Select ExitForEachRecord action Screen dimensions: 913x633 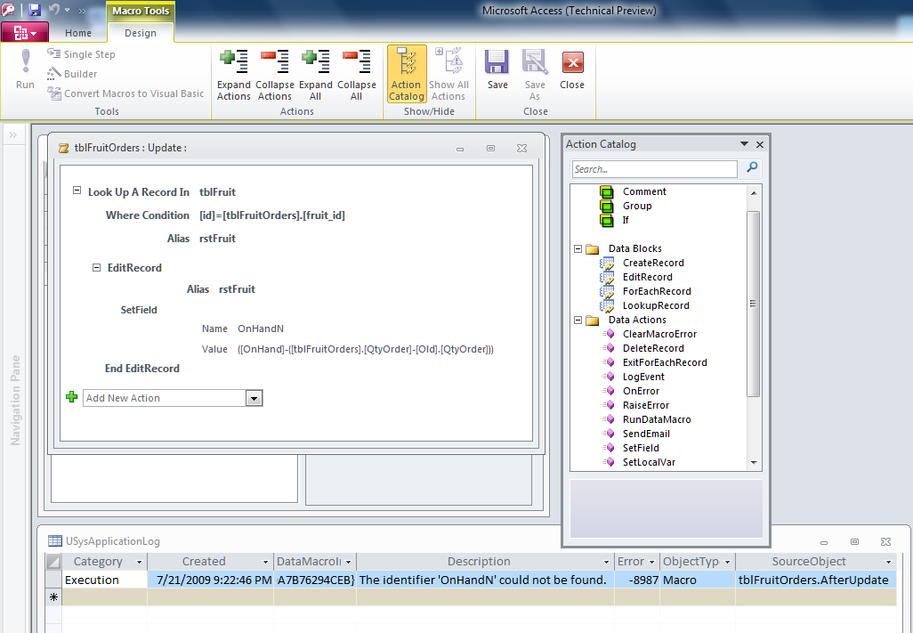coord(665,362)
